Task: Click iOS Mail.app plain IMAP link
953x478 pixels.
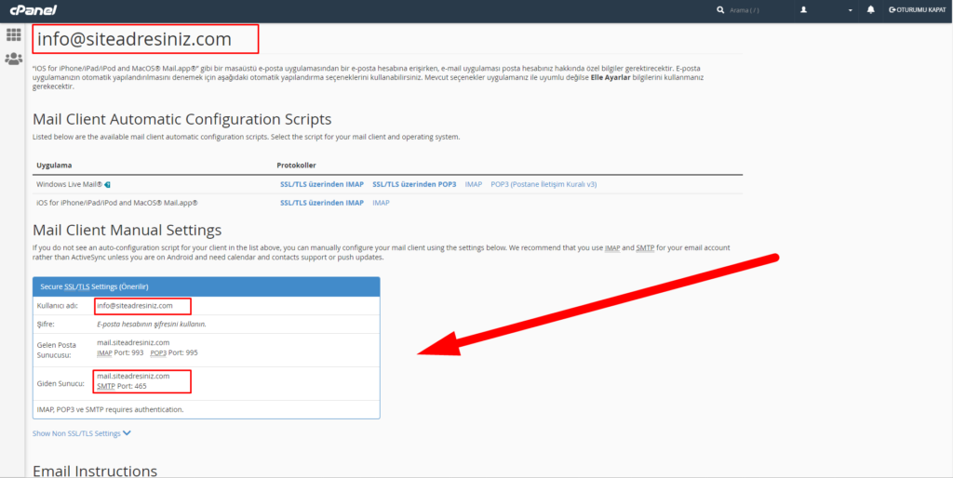Action: pyautogui.click(x=381, y=203)
